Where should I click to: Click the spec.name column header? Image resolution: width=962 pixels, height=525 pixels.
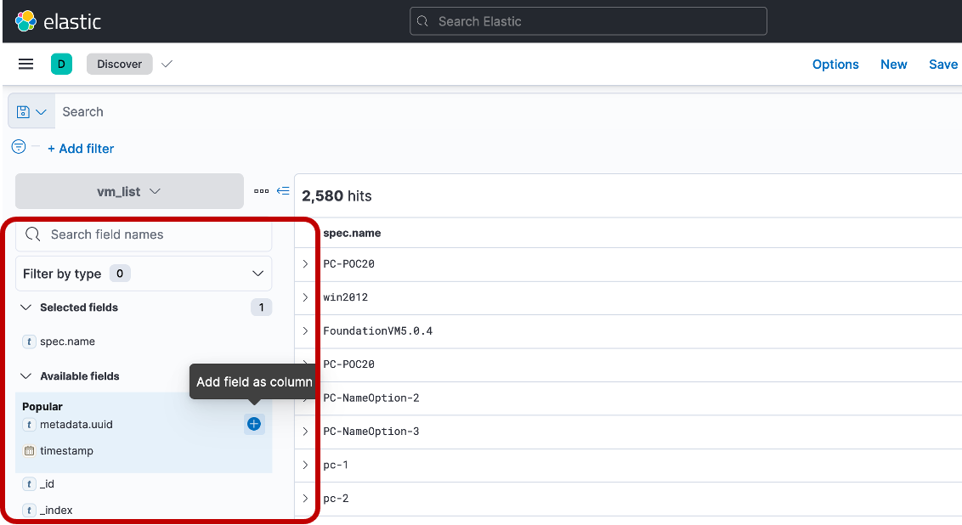pyautogui.click(x=352, y=233)
